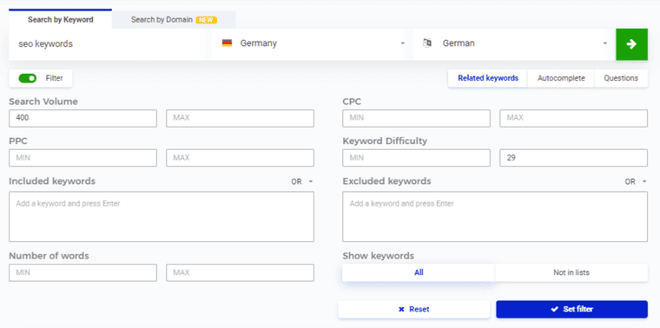Screen dimensions: 660x328
Task: Click the CPC MAX field
Action: pyautogui.click(x=574, y=118)
